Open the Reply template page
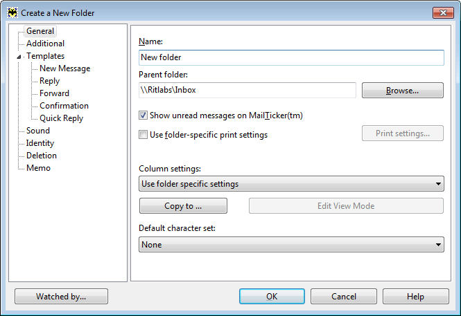This screenshot has height=316, width=461. [49, 81]
